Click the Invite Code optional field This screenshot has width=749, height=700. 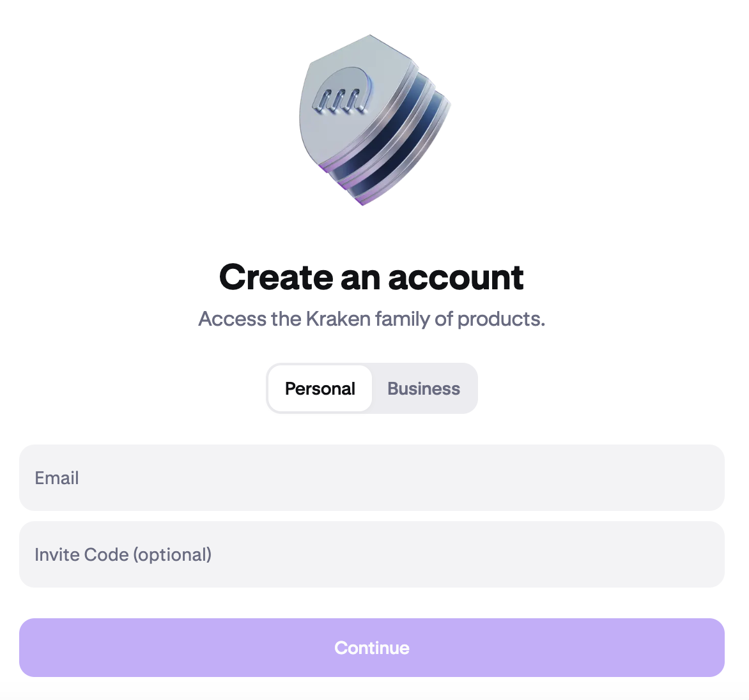pyautogui.click(x=373, y=554)
